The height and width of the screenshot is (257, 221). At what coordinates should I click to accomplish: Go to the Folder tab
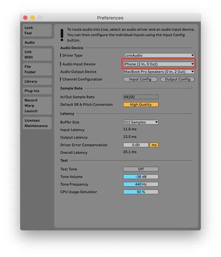click(30, 72)
